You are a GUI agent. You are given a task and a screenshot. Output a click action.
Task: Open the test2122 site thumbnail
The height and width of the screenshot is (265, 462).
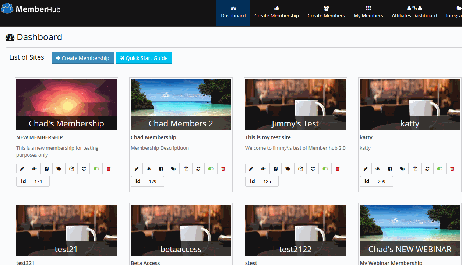pos(295,230)
